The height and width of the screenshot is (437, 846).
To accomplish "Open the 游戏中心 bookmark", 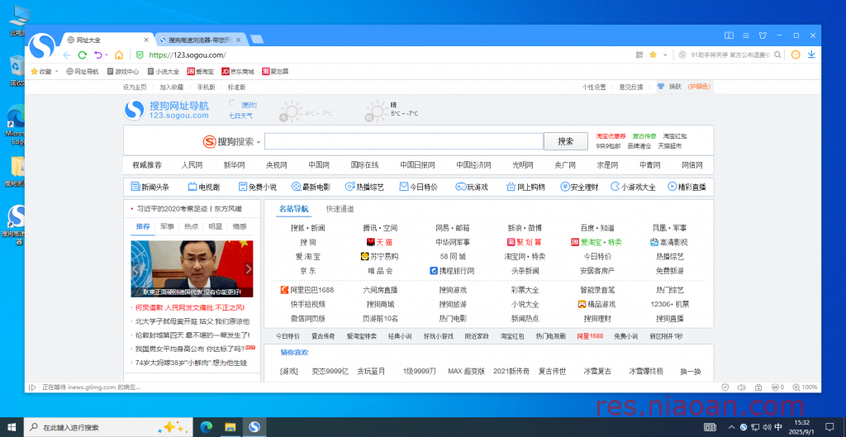I will [123, 71].
